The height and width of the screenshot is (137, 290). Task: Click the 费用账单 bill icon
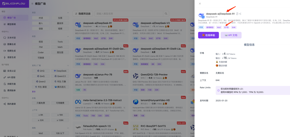tap(5, 90)
